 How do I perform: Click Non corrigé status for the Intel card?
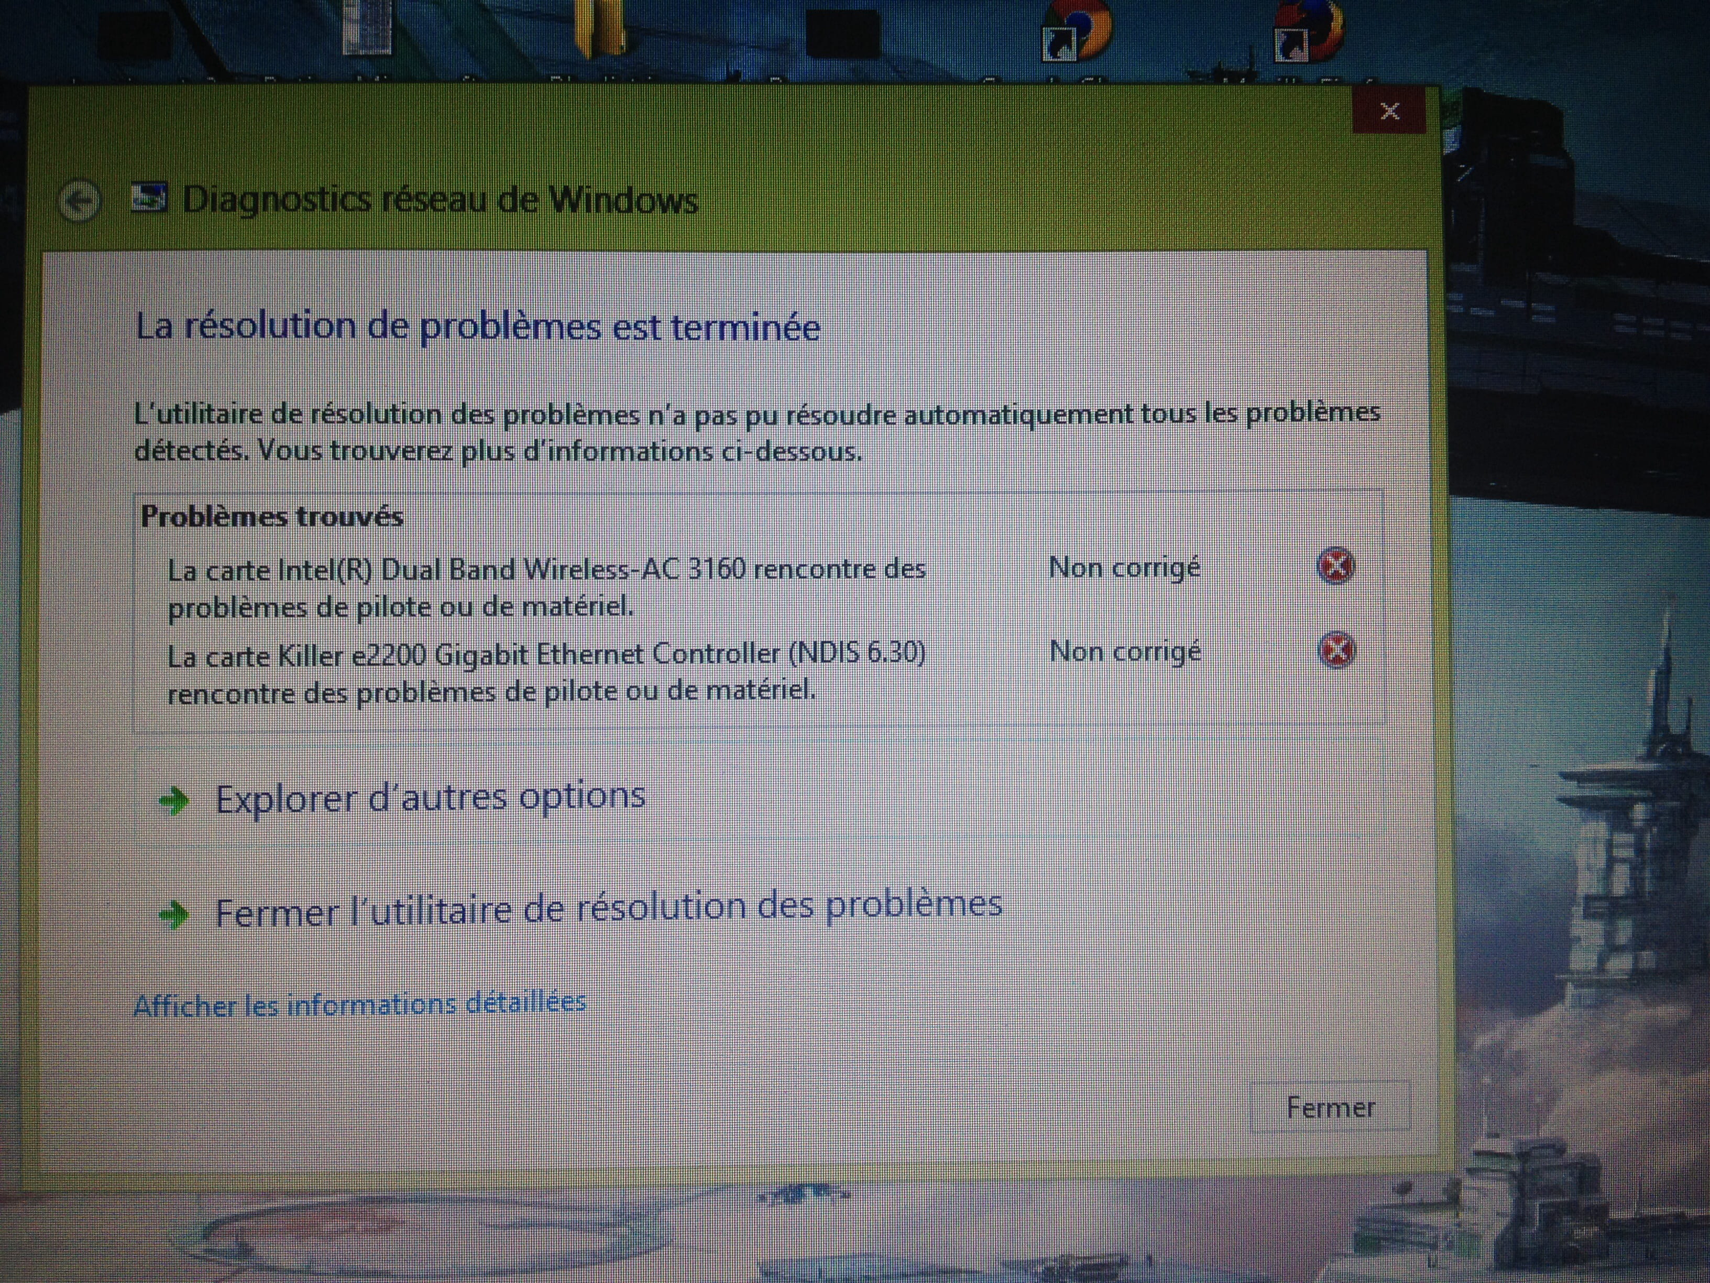click(x=1125, y=569)
